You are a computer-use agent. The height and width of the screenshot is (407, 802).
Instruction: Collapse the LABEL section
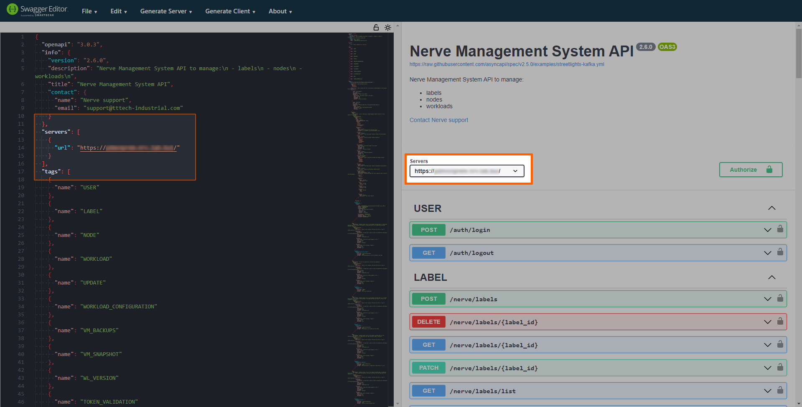771,277
